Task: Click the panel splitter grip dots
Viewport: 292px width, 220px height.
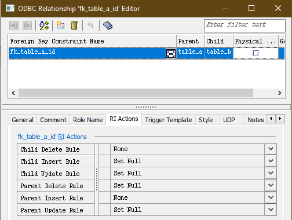Action: coord(146,107)
